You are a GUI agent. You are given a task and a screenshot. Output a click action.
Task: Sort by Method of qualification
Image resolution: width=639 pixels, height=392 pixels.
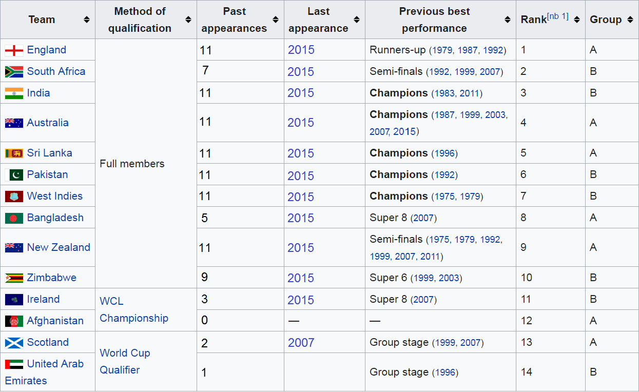188,19
